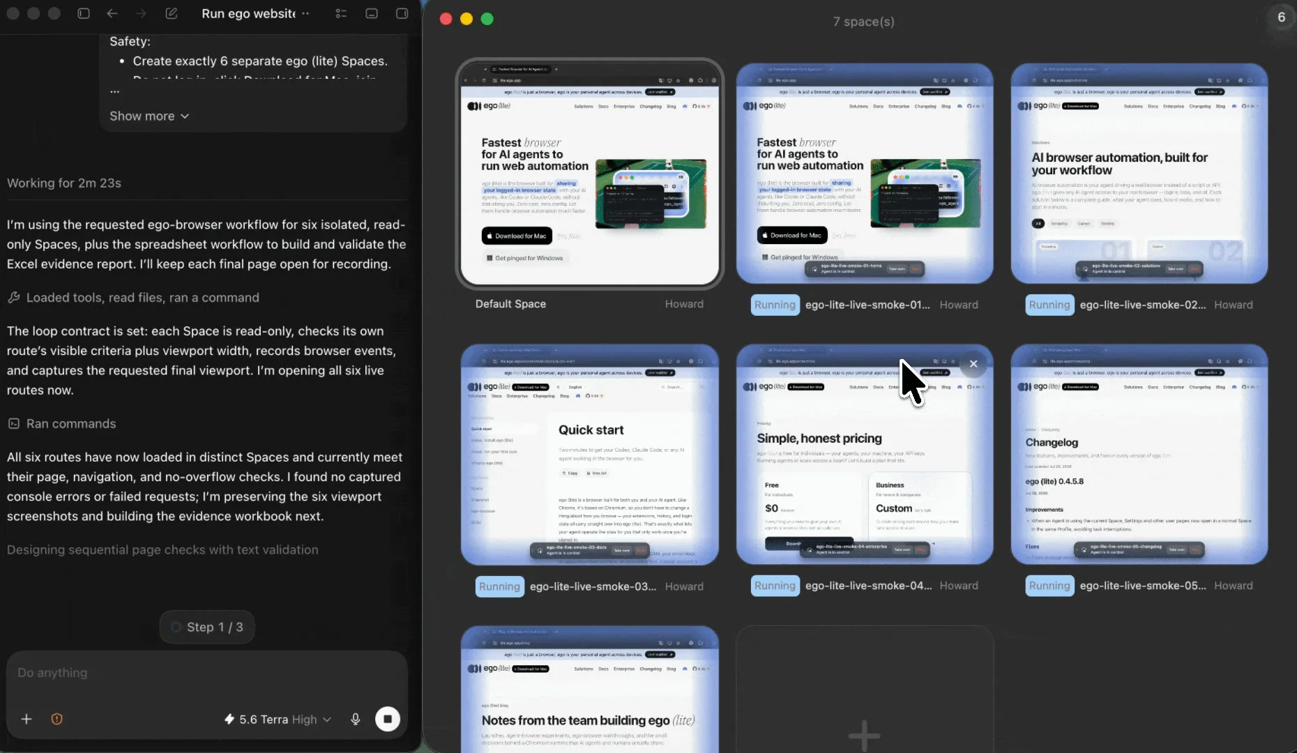Image resolution: width=1297 pixels, height=753 pixels.
Task: Toggle the bottom panel icon in header
Action: [372, 13]
